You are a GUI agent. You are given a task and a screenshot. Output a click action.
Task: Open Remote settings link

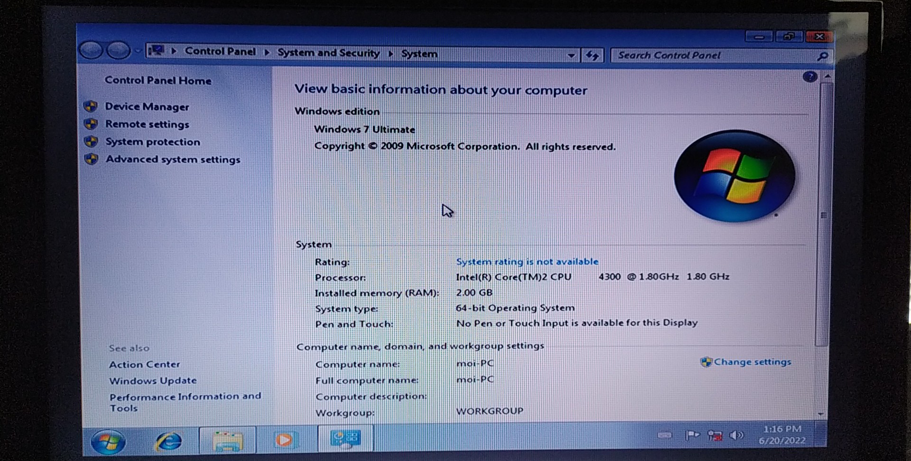147,124
